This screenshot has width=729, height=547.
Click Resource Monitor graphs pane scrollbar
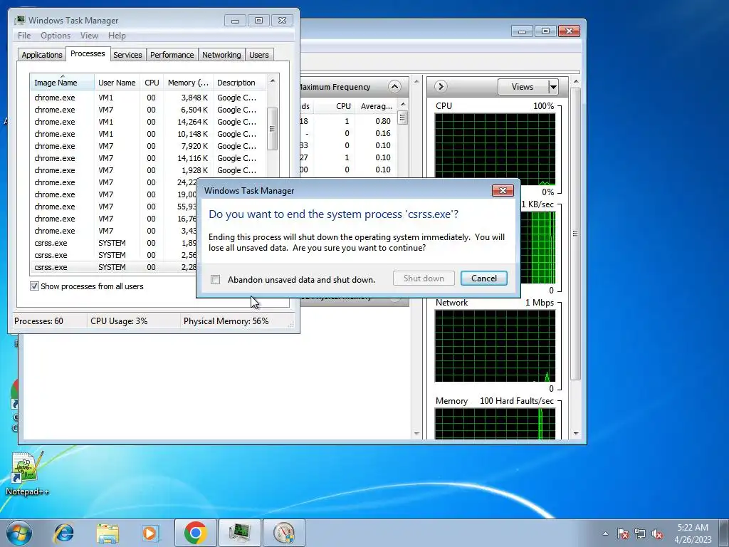pos(575,233)
